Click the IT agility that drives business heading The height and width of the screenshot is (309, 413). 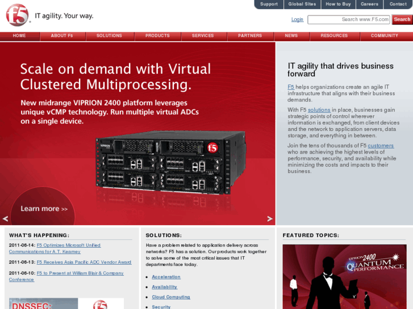[340, 70]
